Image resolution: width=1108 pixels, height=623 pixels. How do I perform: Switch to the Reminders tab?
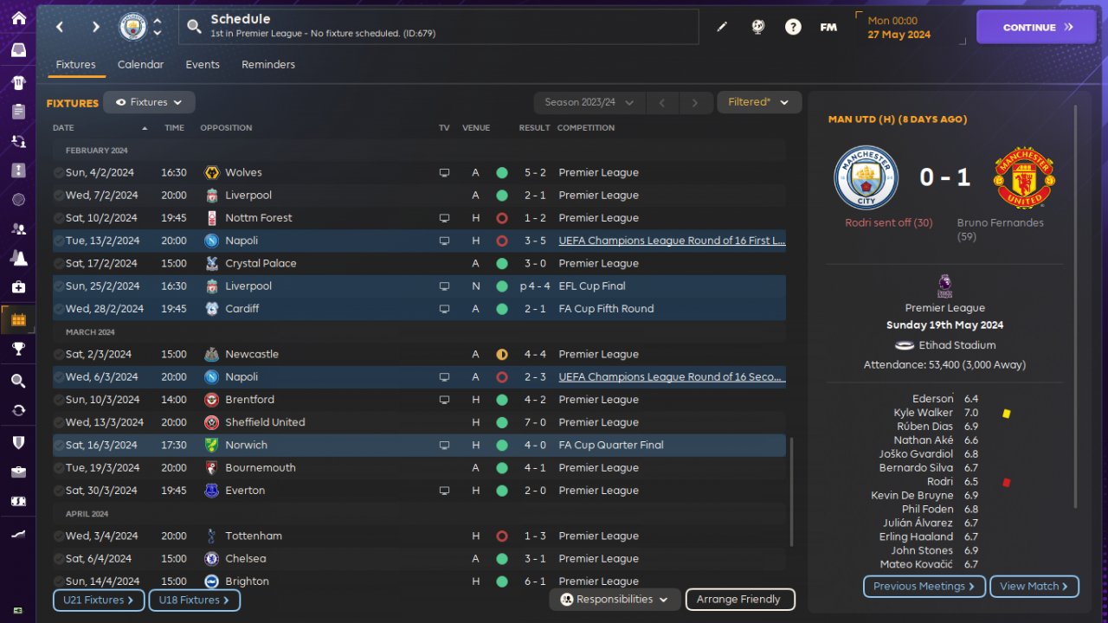tap(267, 65)
